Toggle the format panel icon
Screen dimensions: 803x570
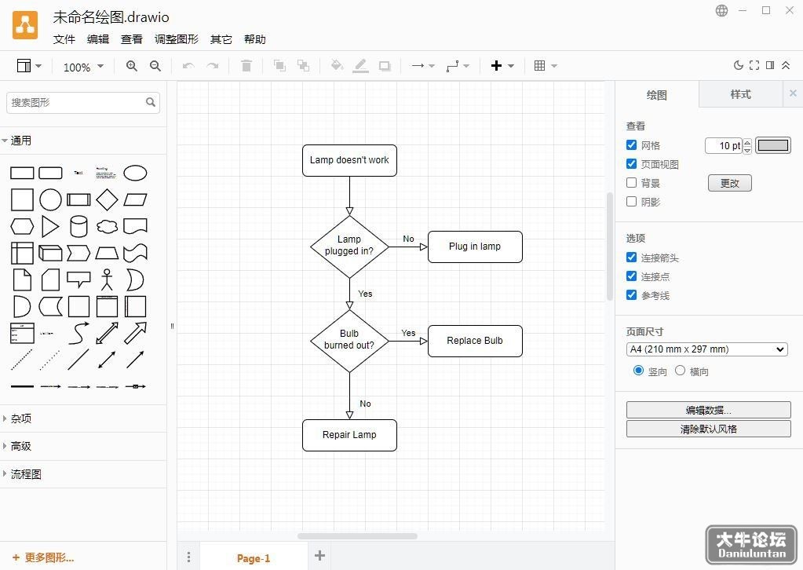click(x=770, y=65)
